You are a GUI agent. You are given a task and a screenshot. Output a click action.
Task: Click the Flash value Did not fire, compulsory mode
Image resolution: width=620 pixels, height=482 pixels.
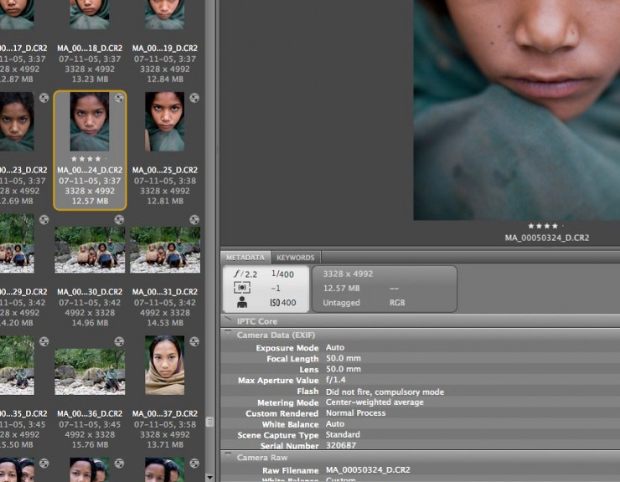(385, 392)
